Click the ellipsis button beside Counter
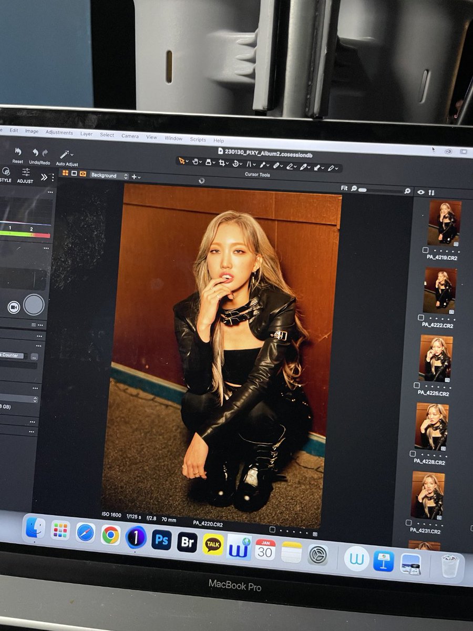The height and width of the screenshot is (631, 473). coord(34,357)
